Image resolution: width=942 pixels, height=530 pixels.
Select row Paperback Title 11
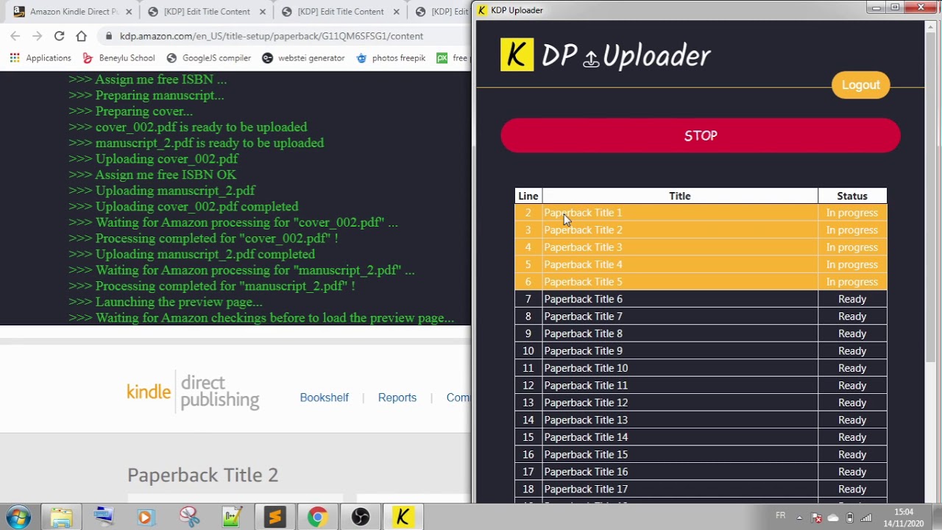pyautogui.click(x=701, y=386)
